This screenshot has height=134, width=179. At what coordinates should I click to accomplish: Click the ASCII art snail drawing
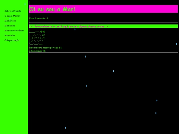coord(37,38)
